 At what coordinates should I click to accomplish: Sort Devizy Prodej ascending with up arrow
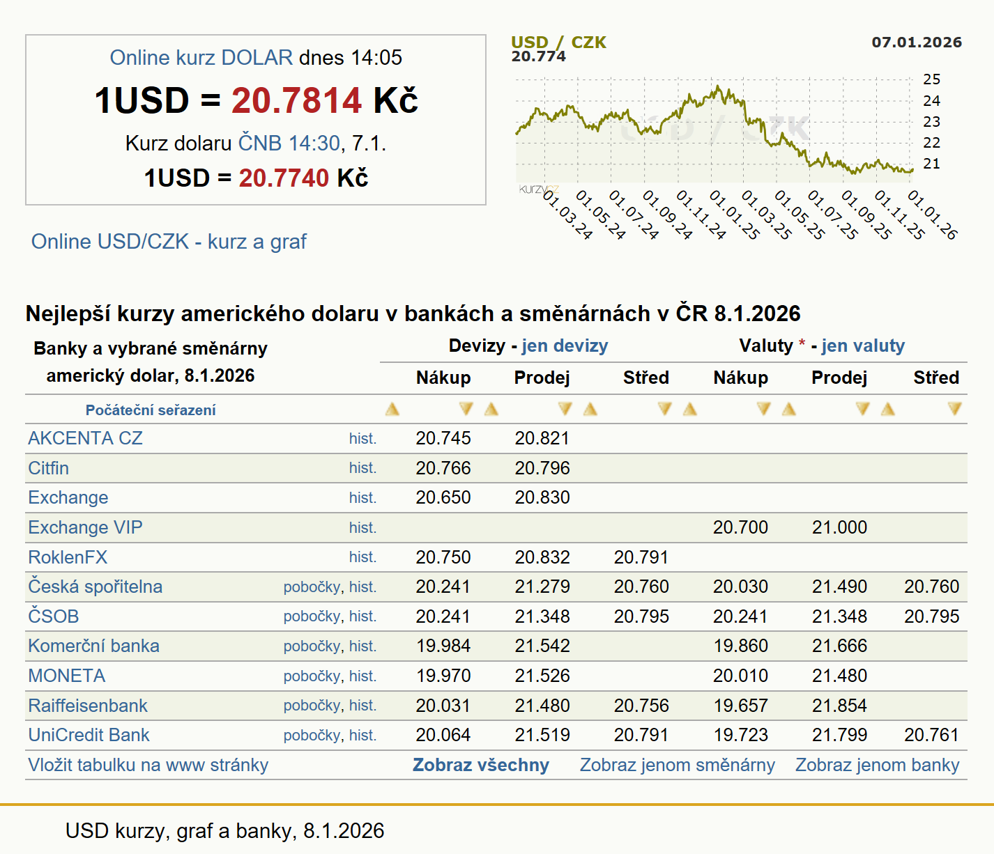click(491, 409)
